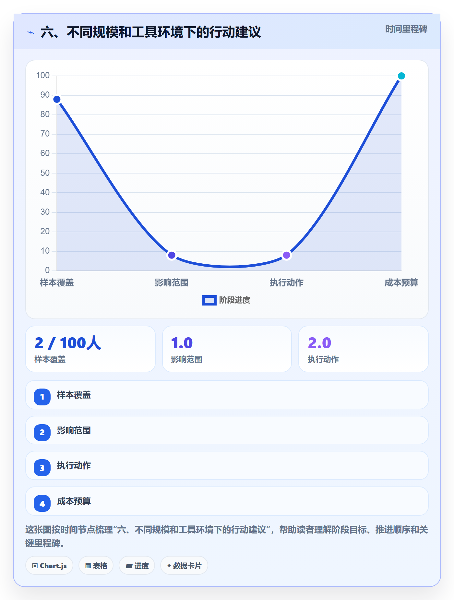Select the 成本预算 data point on chart
454x600 pixels.
[x=401, y=76]
